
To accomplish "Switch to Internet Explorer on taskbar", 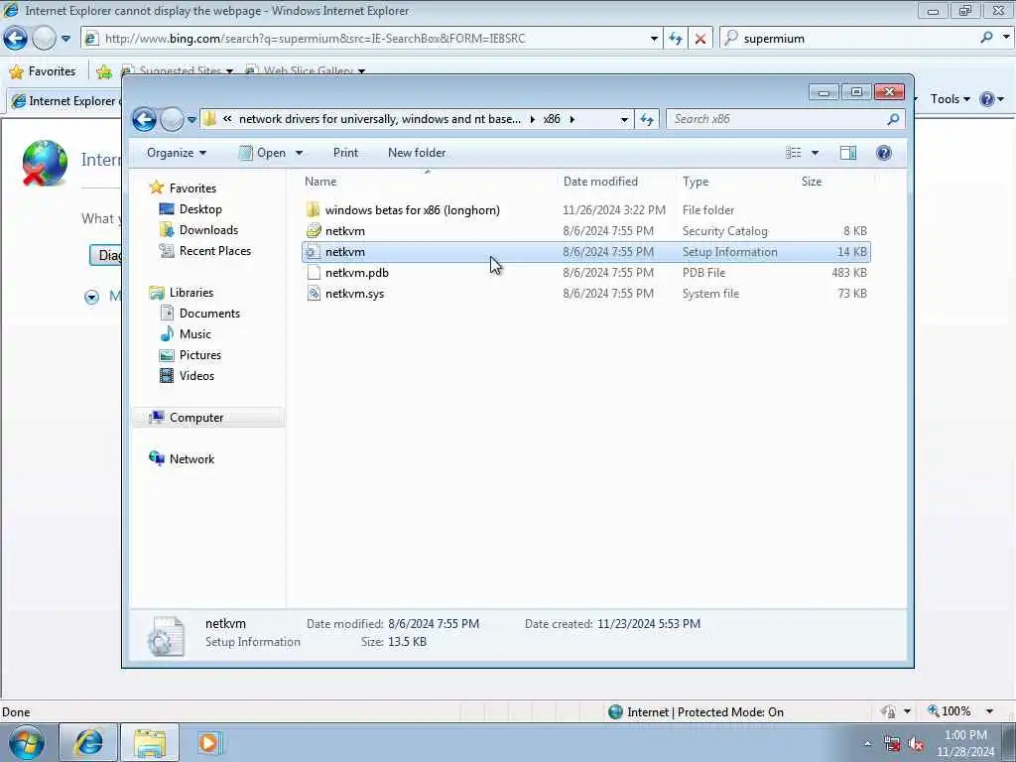I will point(88,742).
